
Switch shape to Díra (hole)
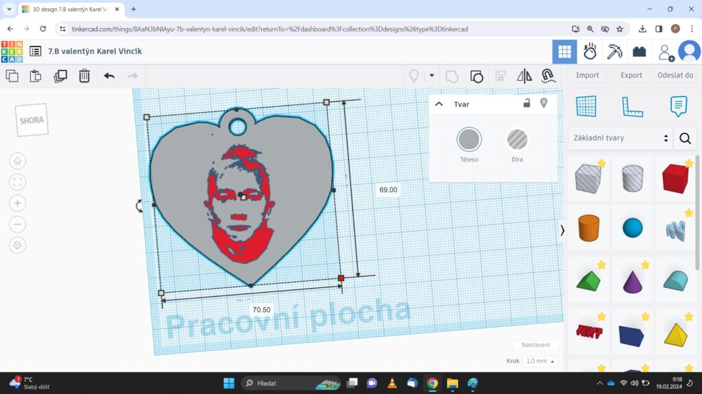coord(517,140)
